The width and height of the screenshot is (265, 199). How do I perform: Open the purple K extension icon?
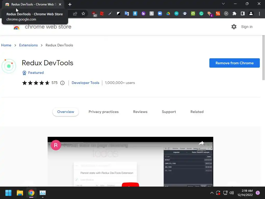coord(143,13)
